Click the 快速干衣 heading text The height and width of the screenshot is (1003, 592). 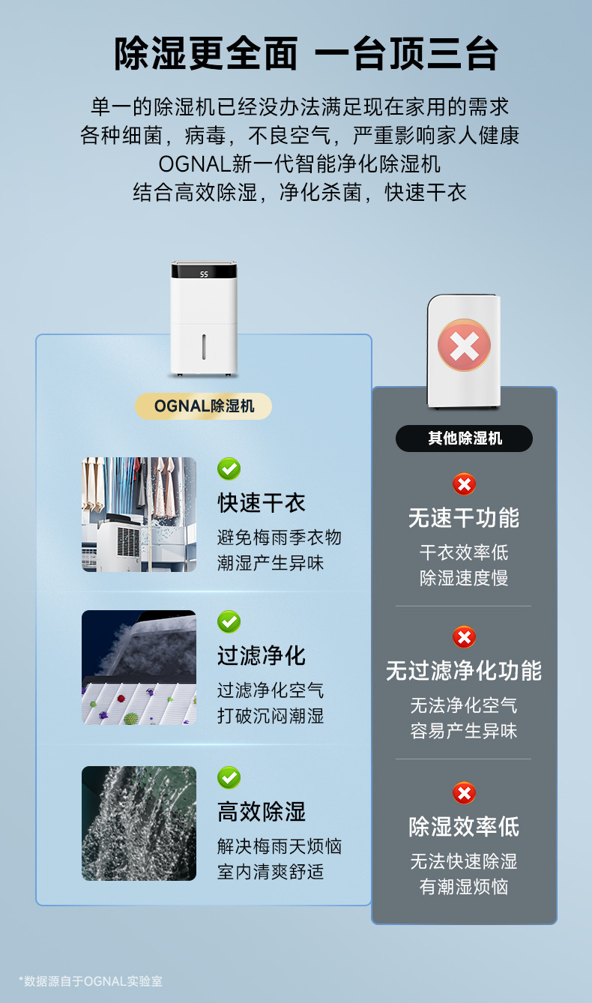tap(262, 502)
